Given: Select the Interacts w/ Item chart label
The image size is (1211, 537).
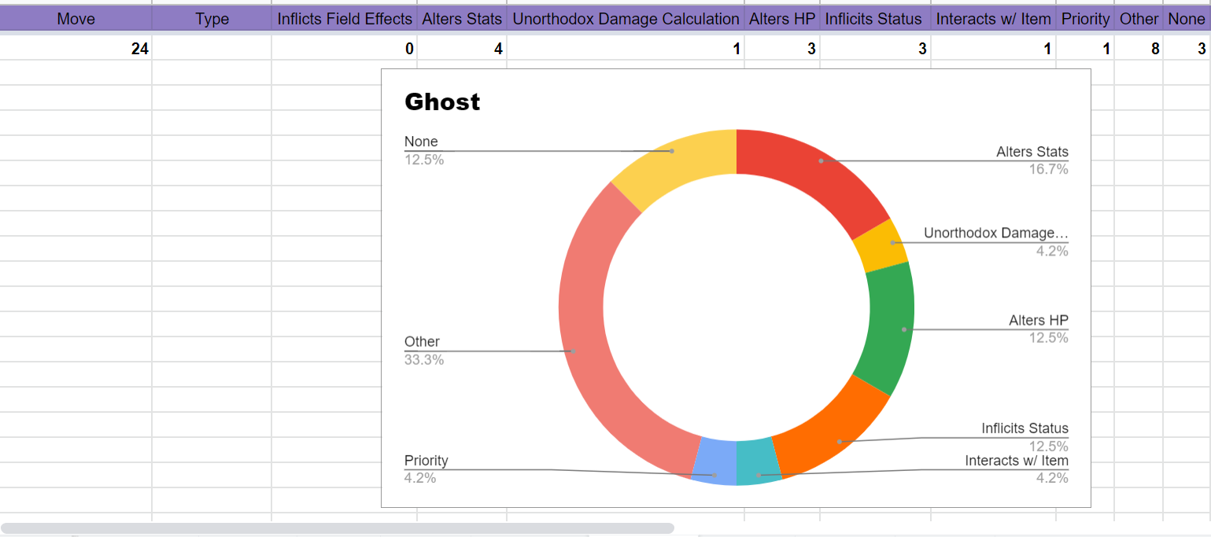Looking at the screenshot, I should click(x=1017, y=461).
